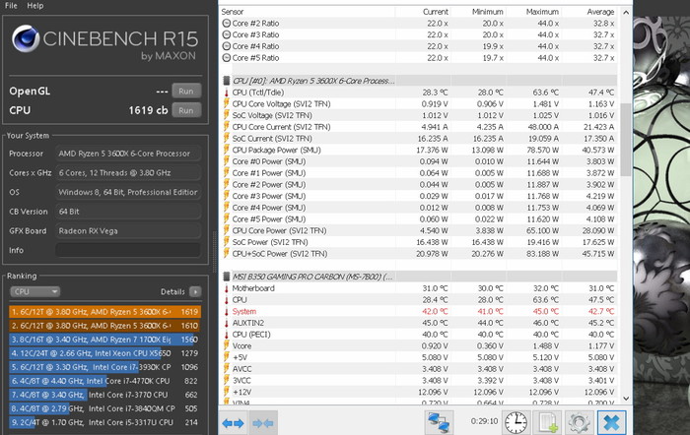Open the Help menu
This screenshot has height=435, width=690.
pos(35,6)
